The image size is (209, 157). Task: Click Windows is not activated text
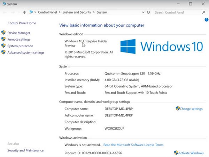click(83, 145)
